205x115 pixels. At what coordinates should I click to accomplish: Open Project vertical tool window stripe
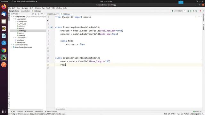tap(9, 16)
